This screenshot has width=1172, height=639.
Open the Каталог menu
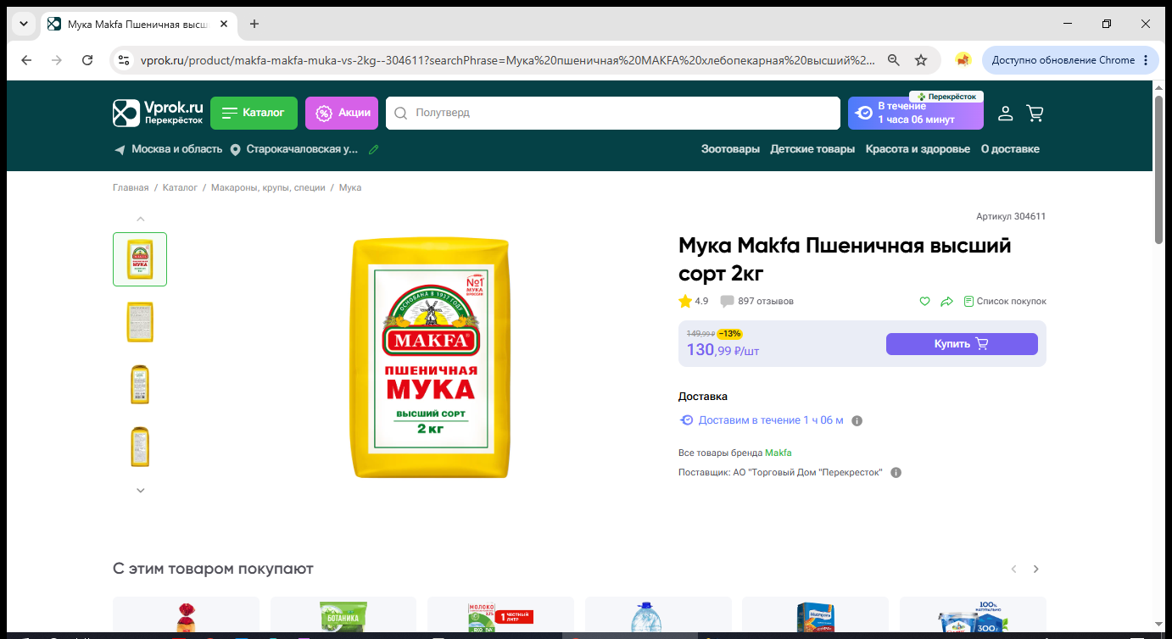point(254,113)
